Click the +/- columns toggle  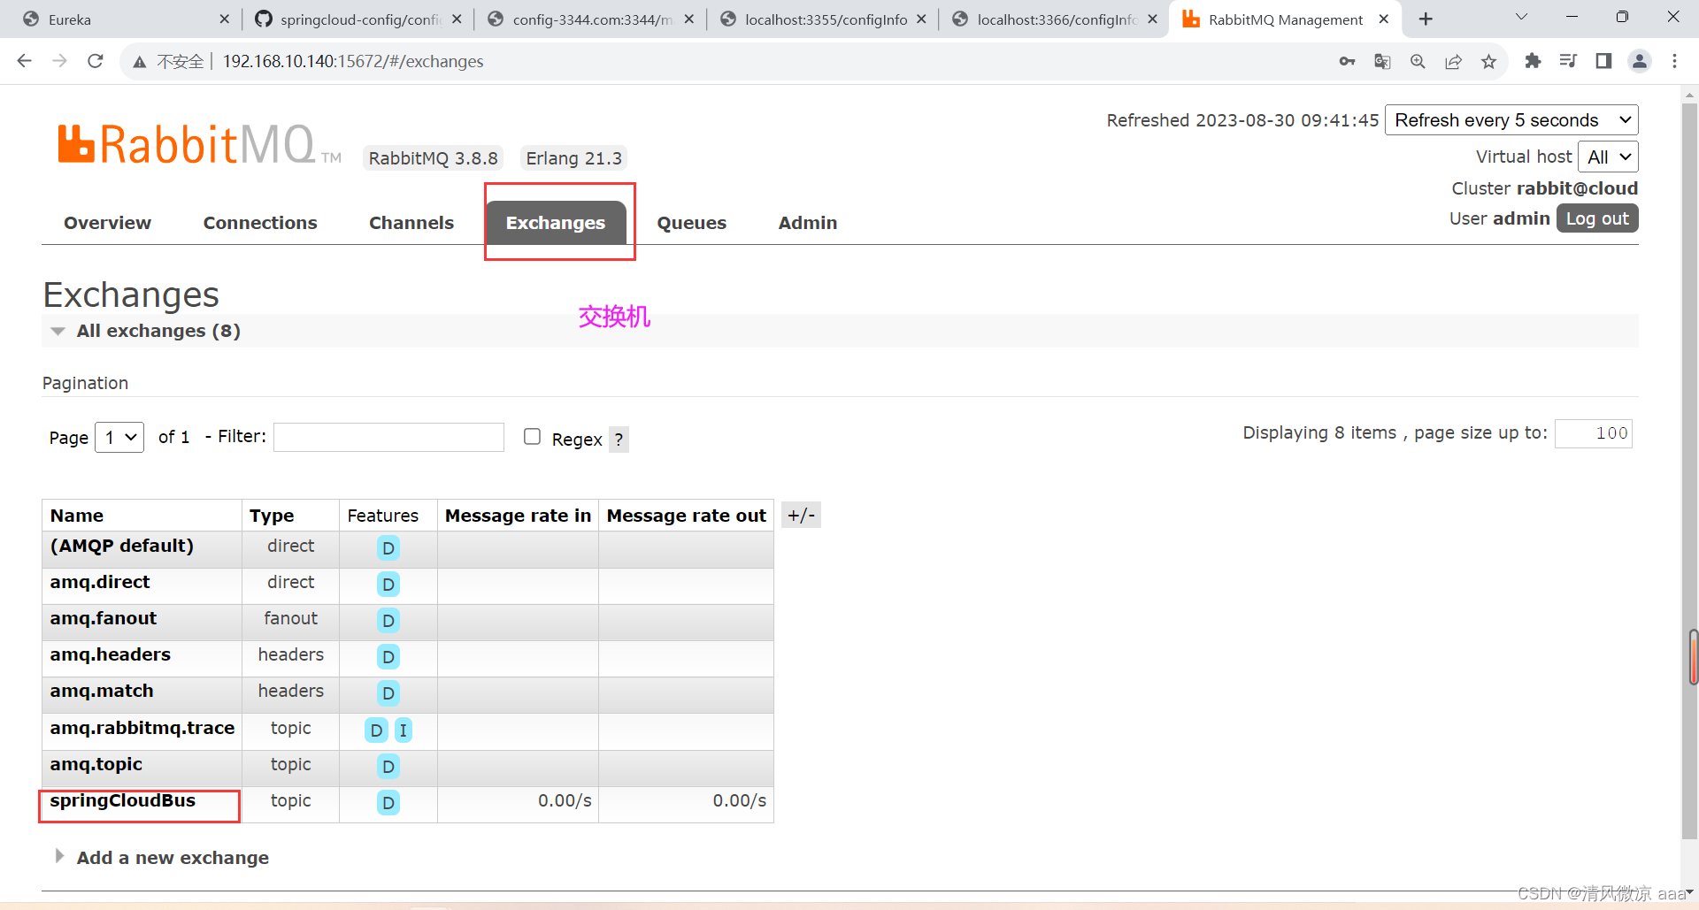pyautogui.click(x=801, y=516)
